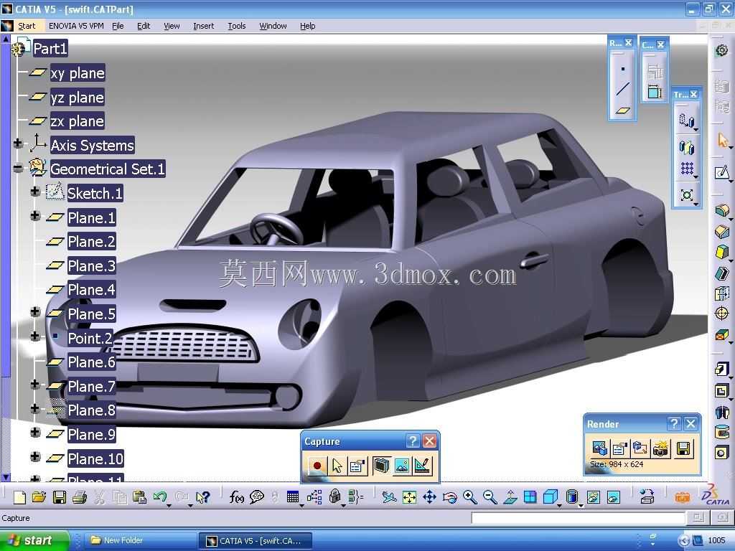The image size is (735, 551).
Task: Open a file with the folder icon
Action: (39, 496)
